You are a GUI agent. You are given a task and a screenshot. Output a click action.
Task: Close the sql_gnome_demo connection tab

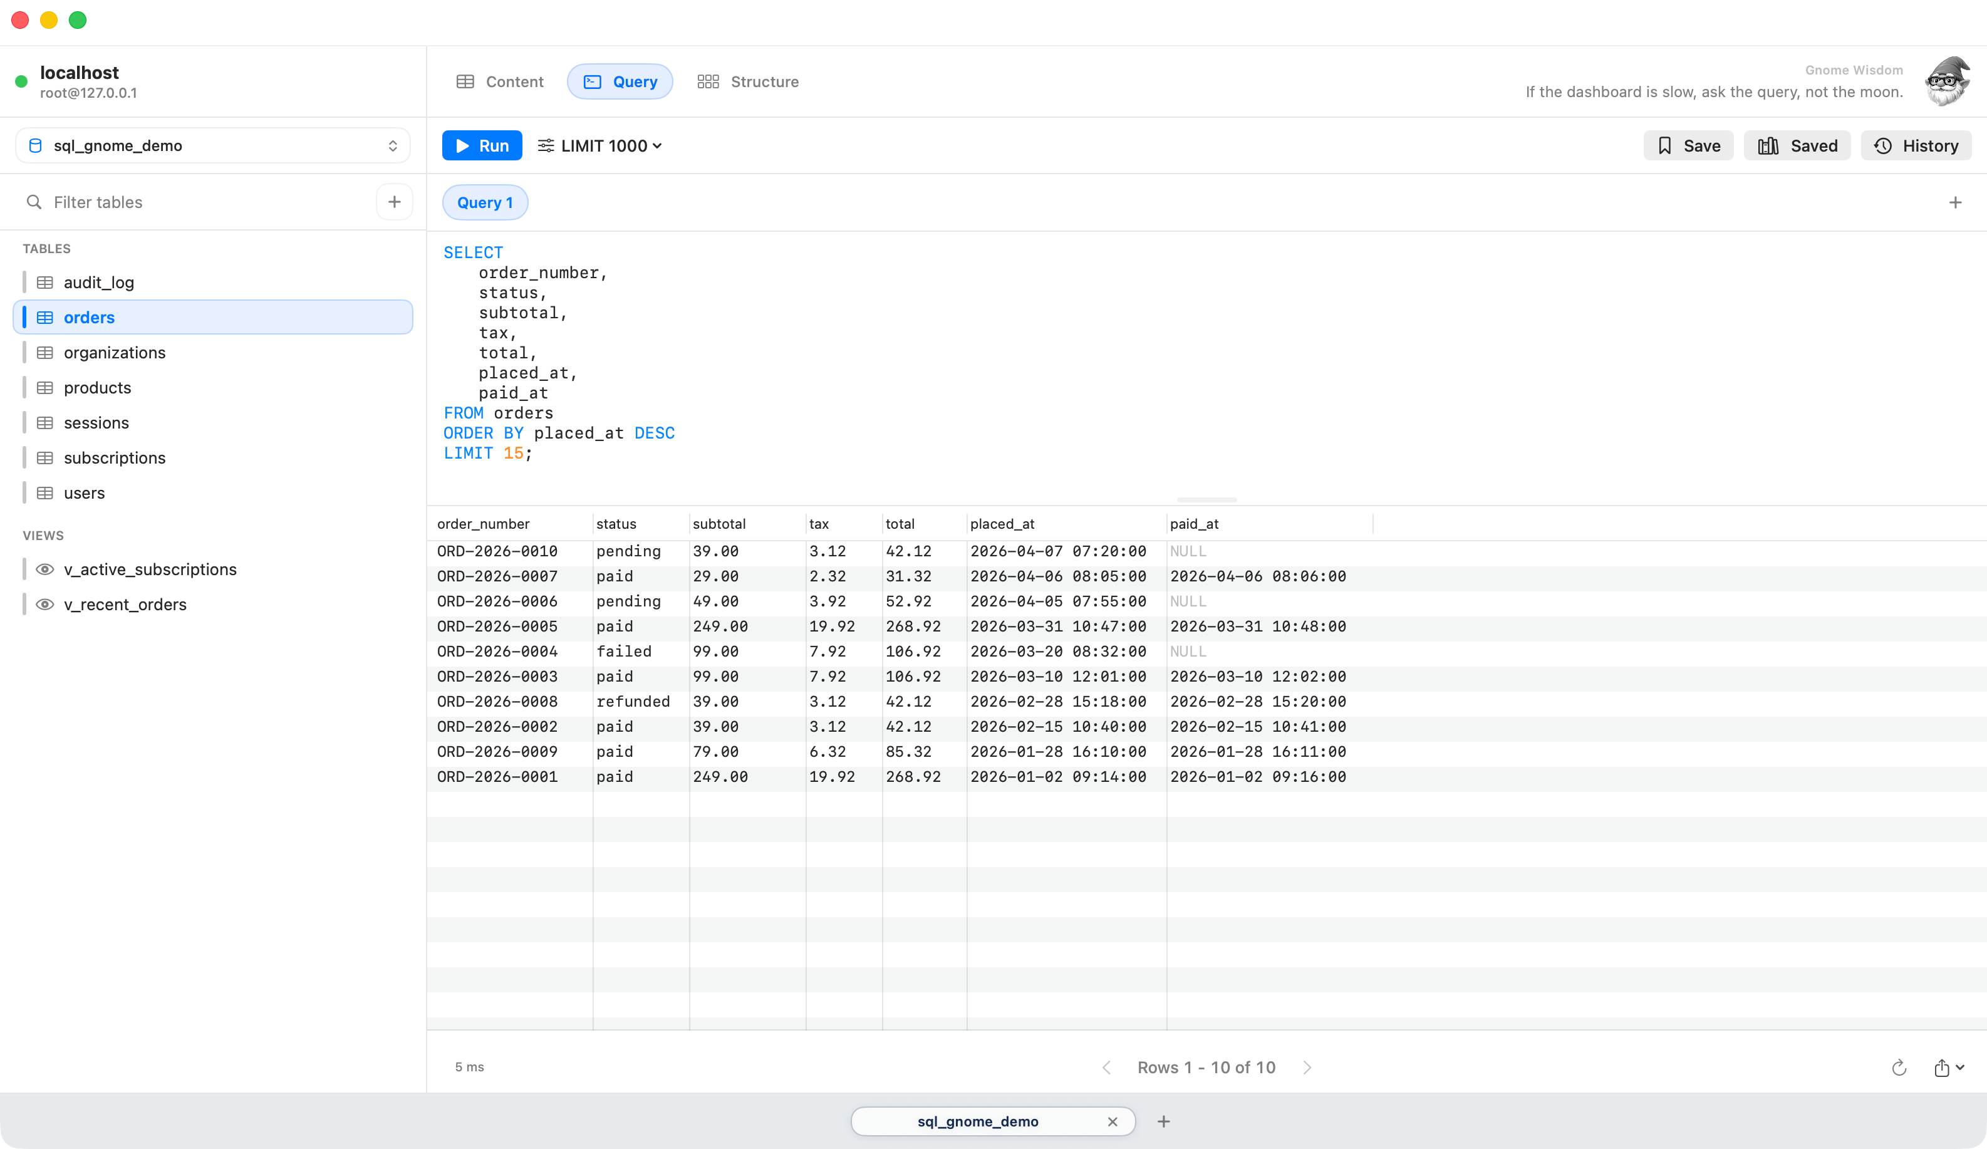(x=1112, y=1121)
